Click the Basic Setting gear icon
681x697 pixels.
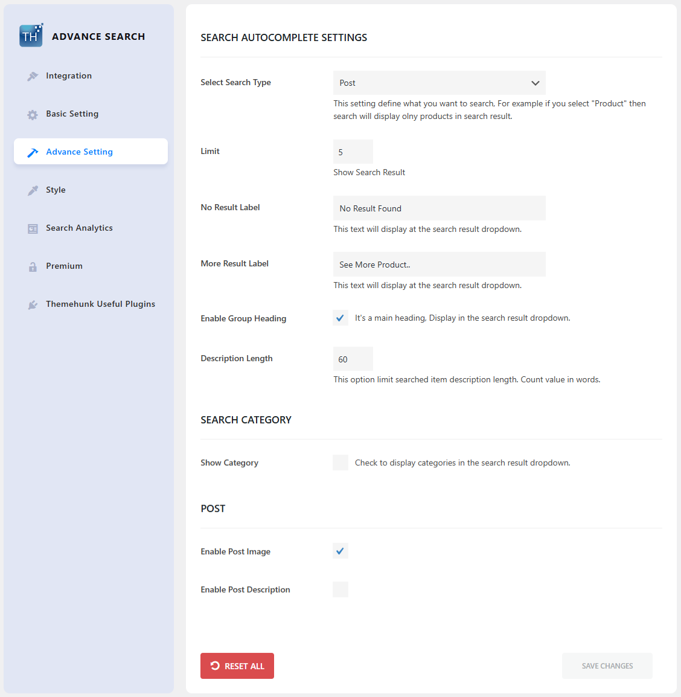(33, 114)
